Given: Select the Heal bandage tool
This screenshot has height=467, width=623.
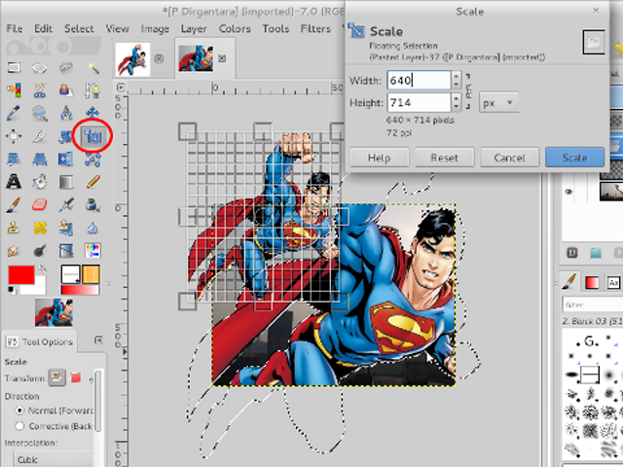Looking at the screenshot, I should coord(39,228).
